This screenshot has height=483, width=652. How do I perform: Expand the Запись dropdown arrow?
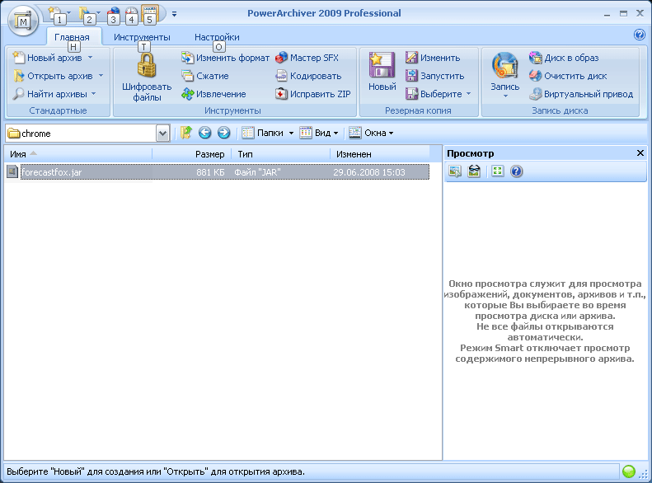coord(505,96)
